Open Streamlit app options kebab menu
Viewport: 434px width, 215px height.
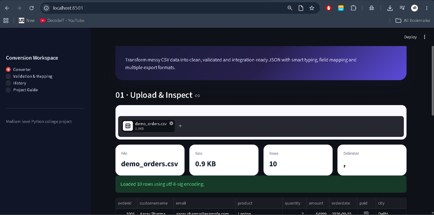tap(425, 37)
